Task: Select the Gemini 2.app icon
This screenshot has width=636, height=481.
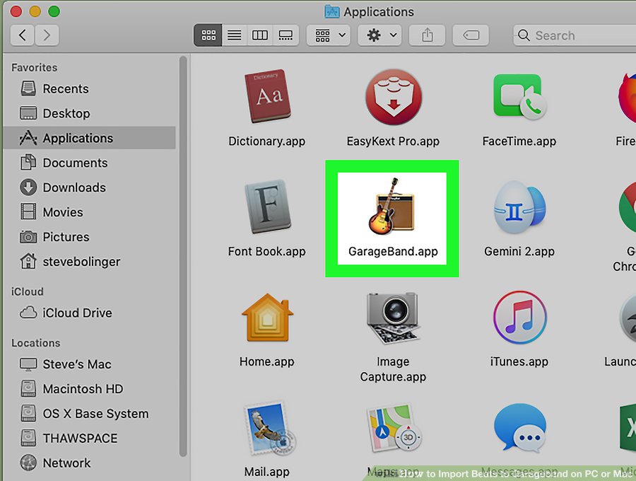Action: point(519,207)
